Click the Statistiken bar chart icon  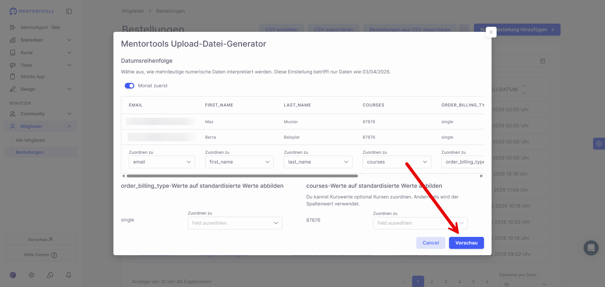click(x=13, y=40)
